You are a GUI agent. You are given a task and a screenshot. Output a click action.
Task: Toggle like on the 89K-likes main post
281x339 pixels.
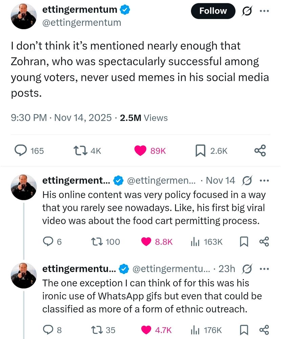point(140,151)
